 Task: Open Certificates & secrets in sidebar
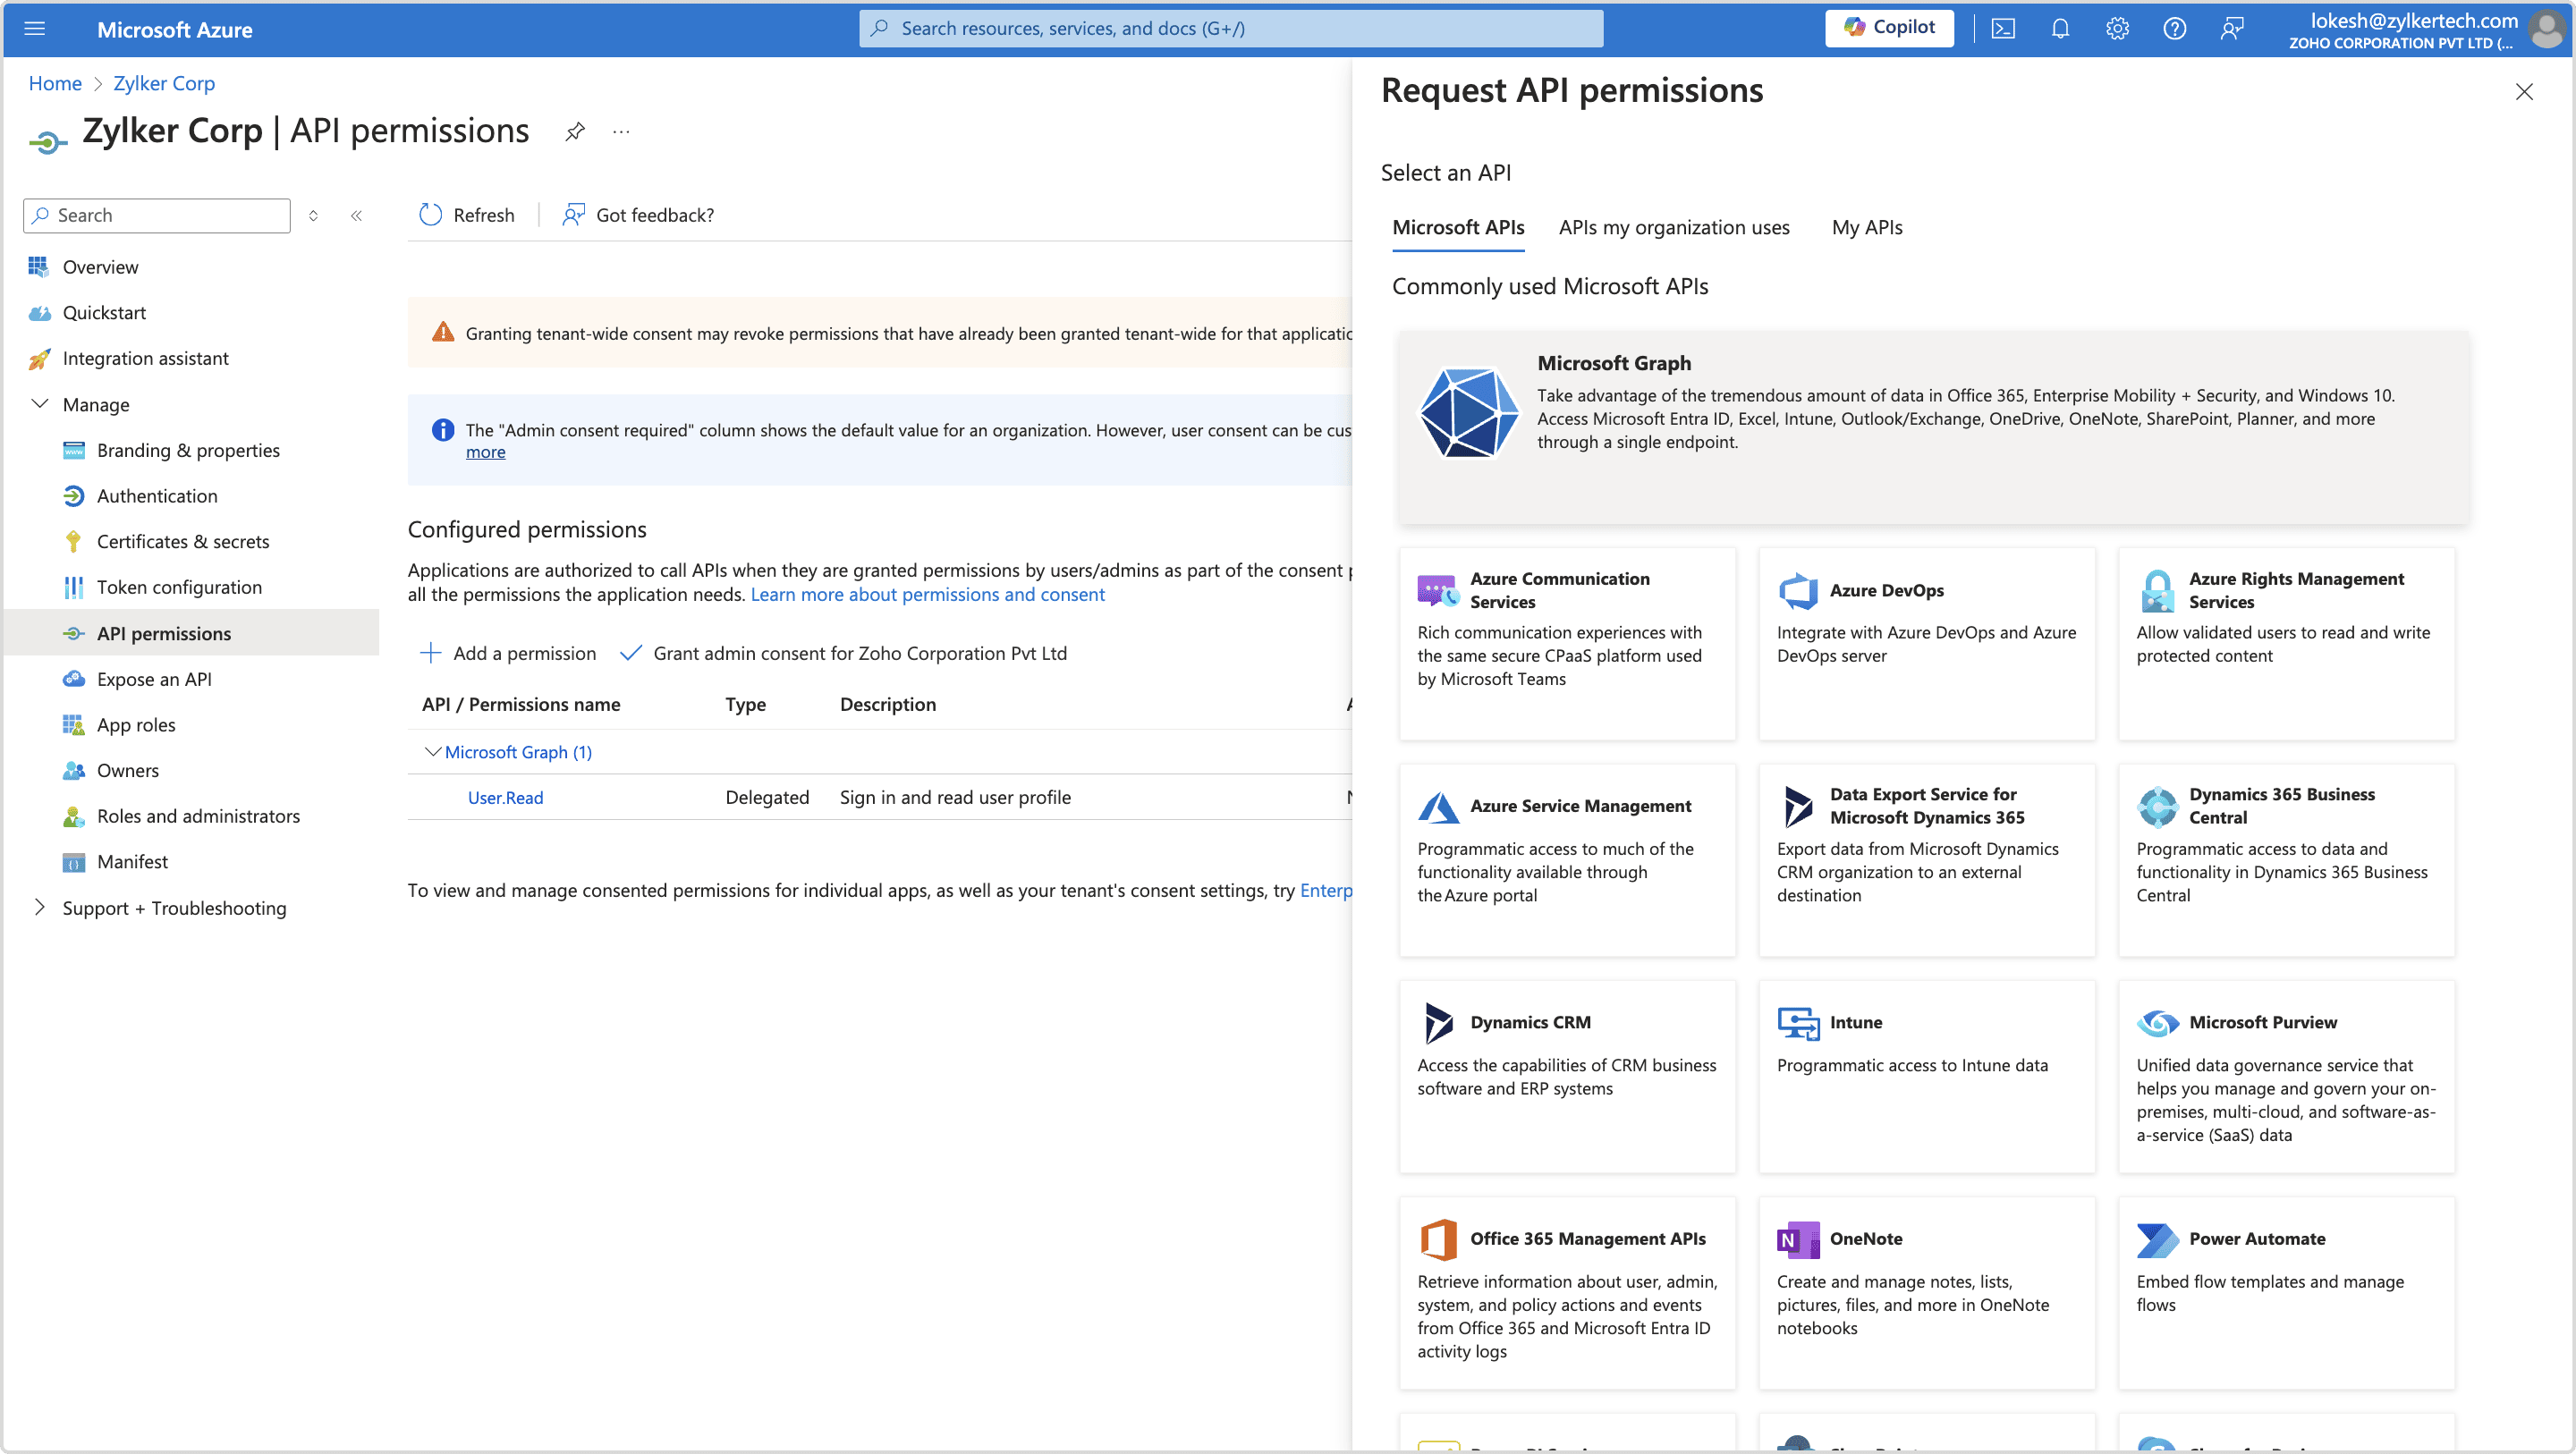(182, 541)
